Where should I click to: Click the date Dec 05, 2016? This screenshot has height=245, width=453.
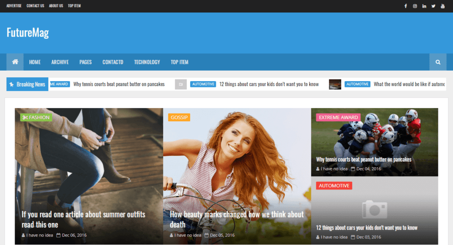(x=222, y=235)
